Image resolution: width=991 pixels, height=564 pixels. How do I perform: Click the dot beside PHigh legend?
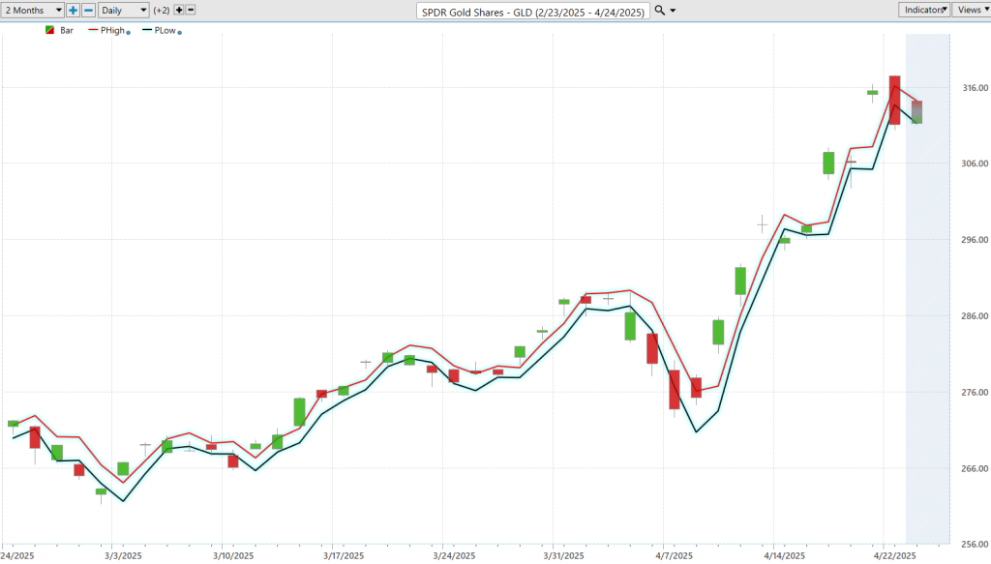click(x=129, y=33)
